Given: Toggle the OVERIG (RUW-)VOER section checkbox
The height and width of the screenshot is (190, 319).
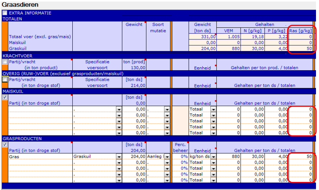Looking at the screenshot, I should [5, 79].
